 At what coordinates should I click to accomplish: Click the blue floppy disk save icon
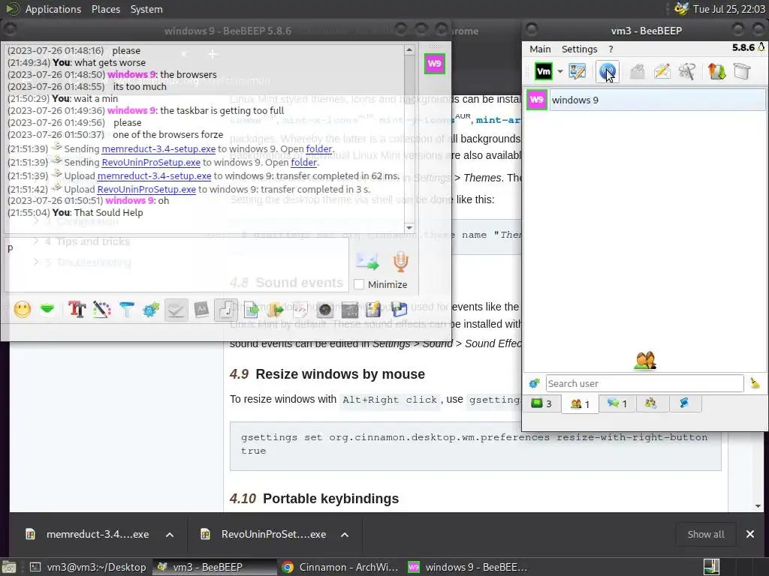[x=399, y=310]
